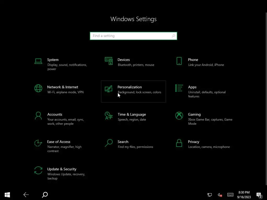Open Network & Internet label
Image resolution: width=267 pixels, height=200 pixels.
click(63, 87)
